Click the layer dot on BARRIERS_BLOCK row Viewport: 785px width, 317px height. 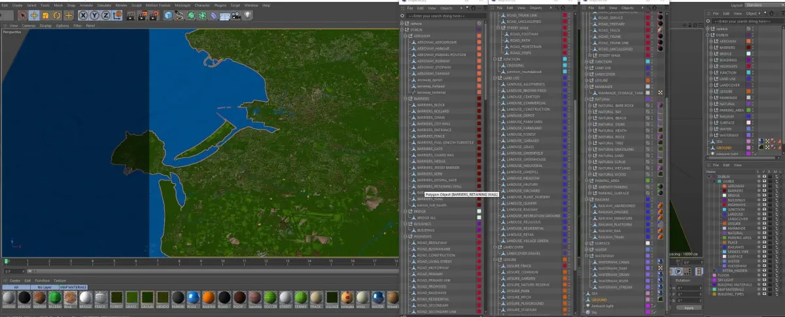click(479, 104)
